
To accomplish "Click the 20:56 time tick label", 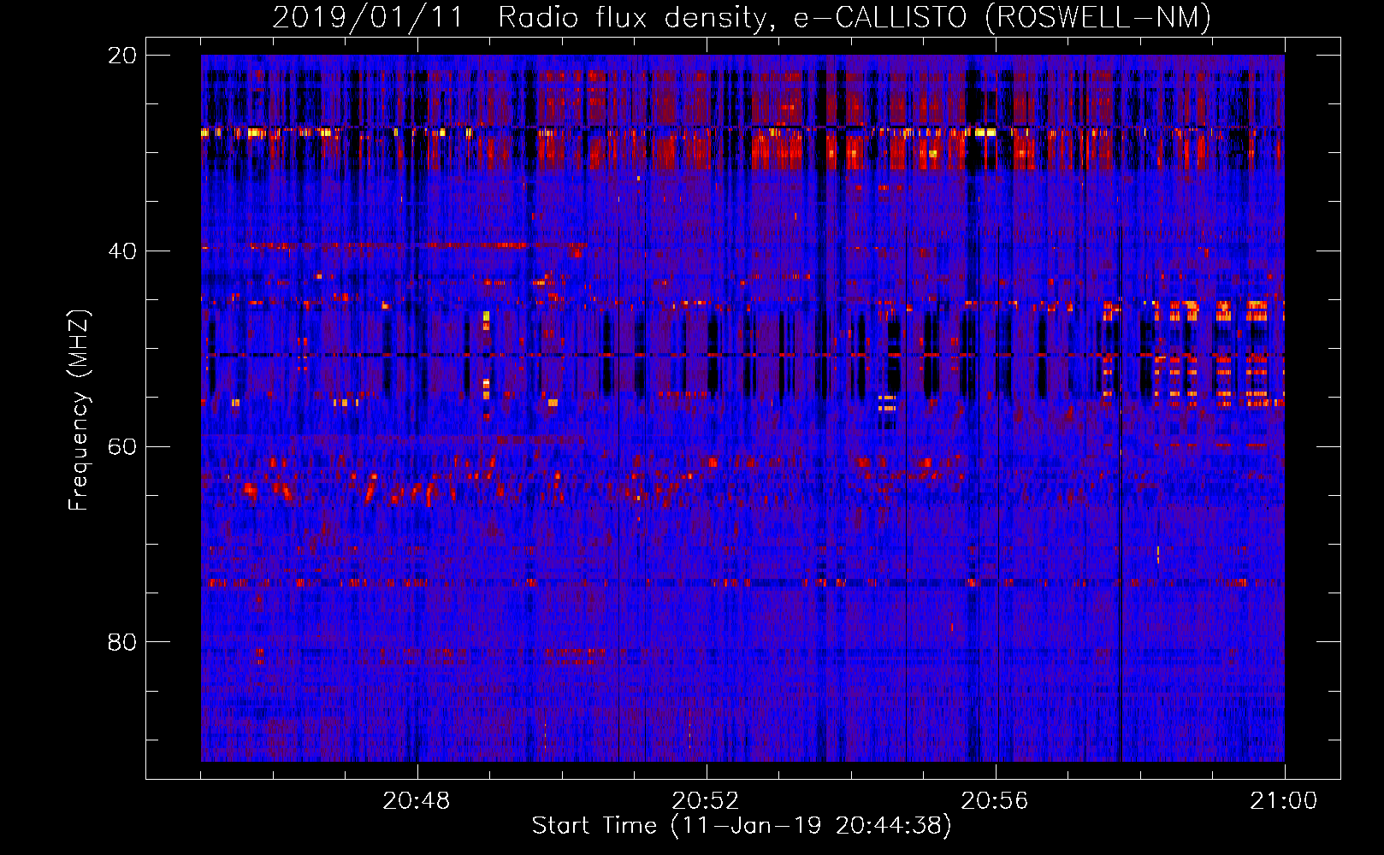I will tap(995, 801).
